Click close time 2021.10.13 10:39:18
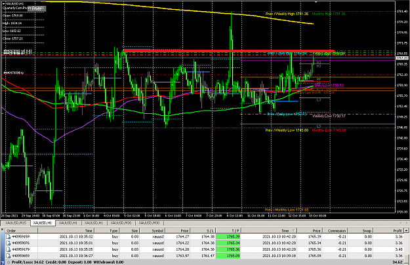This screenshot has height=265, width=410. point(279,256)
